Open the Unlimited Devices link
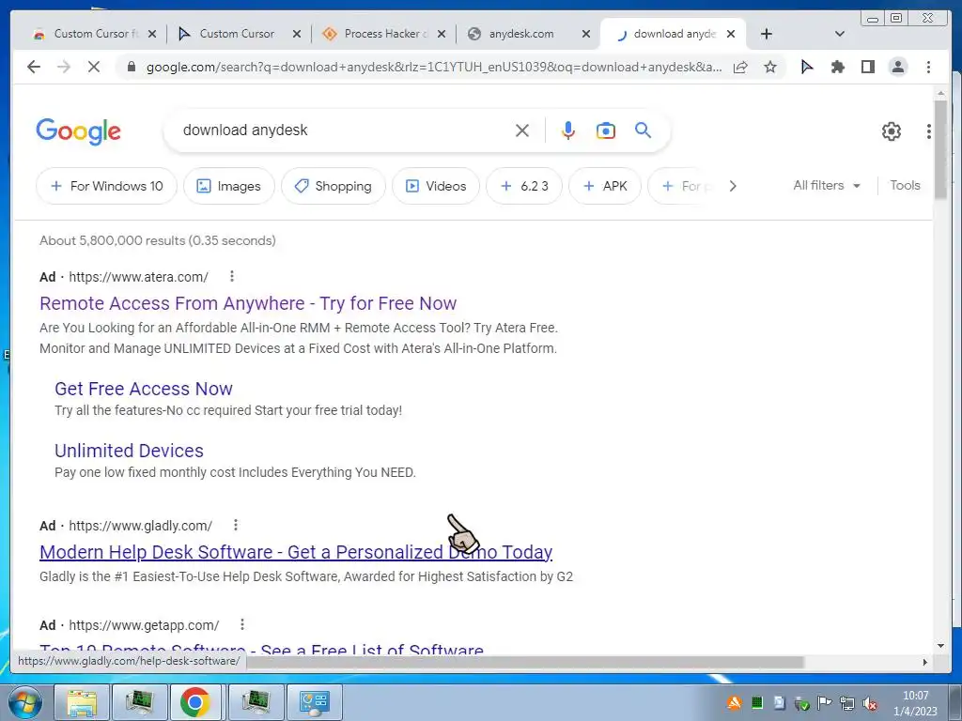The width and height of the screenshot is (962, 721). pyautogui.click(x=129, y=451)
